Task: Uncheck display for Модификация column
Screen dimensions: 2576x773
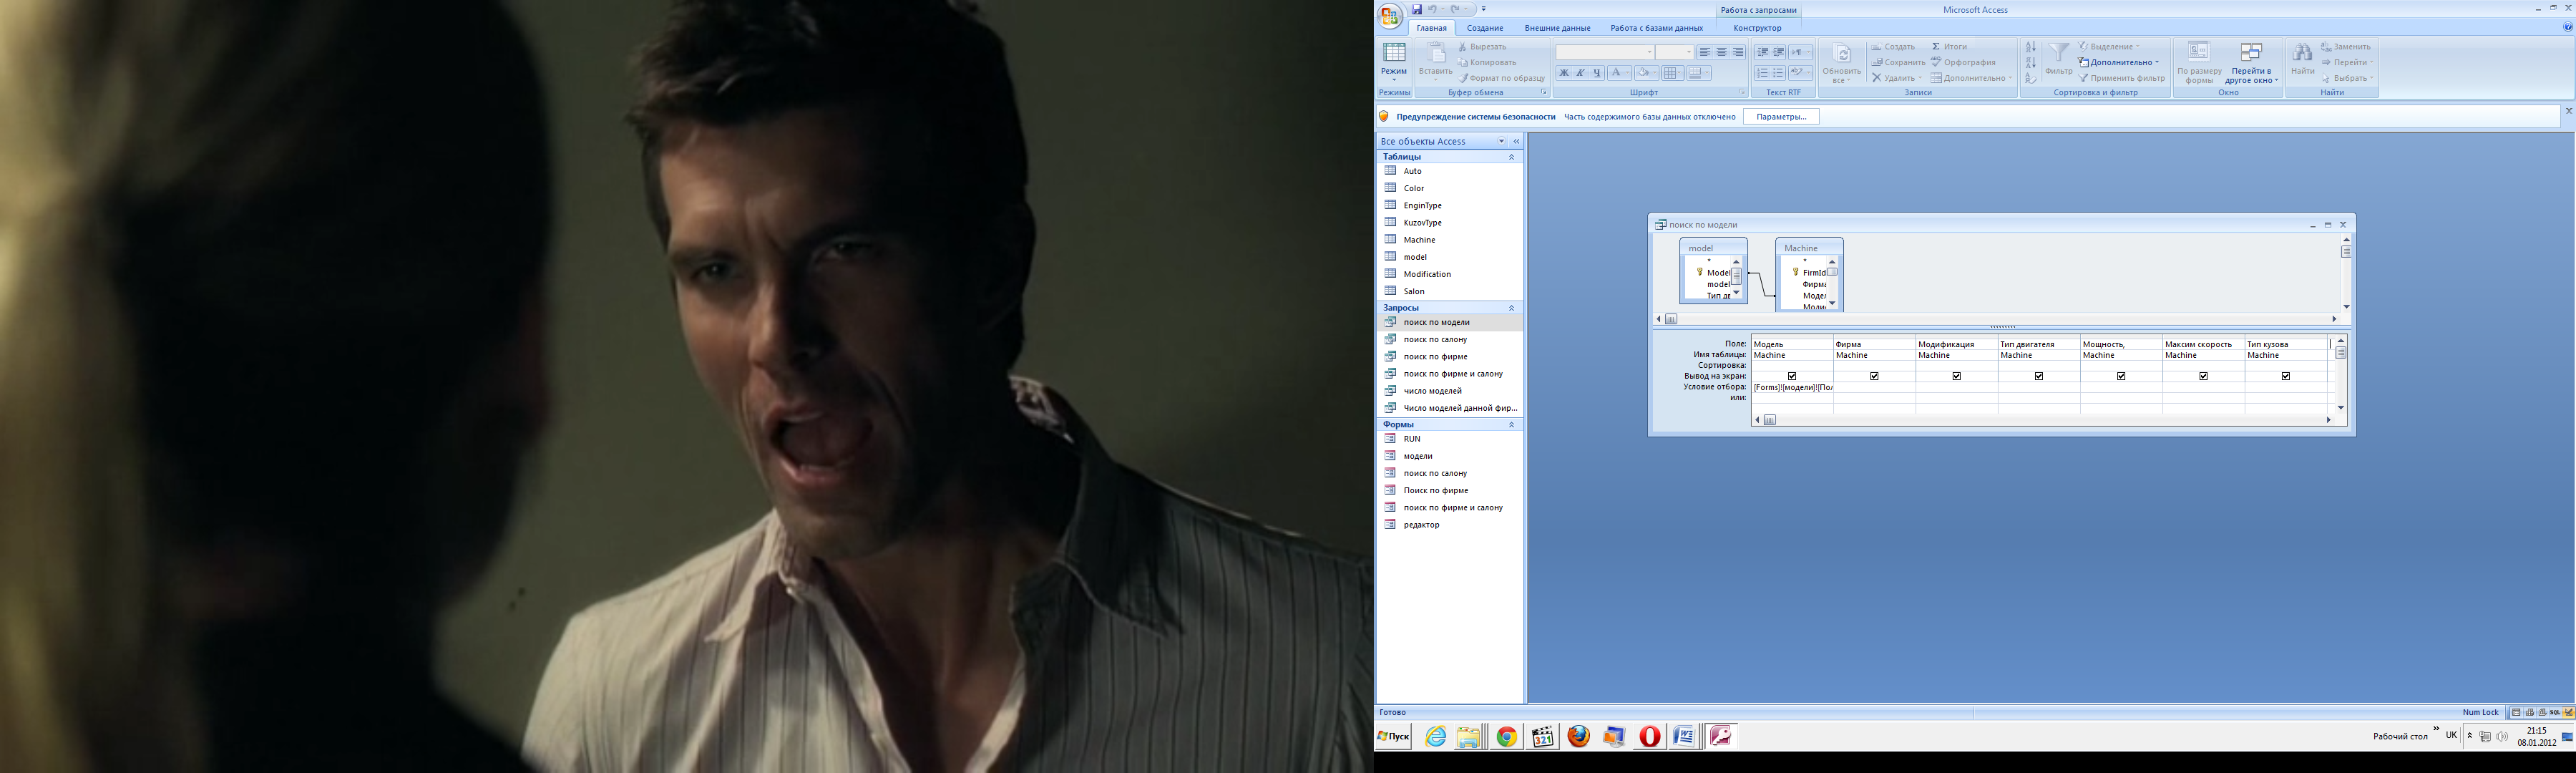Action: [x=1956, y=377]
